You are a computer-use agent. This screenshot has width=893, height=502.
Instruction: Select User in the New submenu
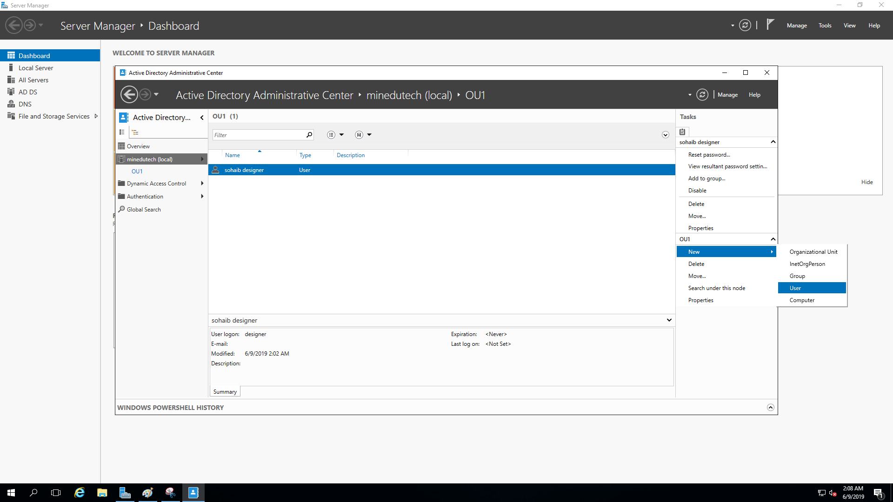pyautogui.click(x=795, y=288)
